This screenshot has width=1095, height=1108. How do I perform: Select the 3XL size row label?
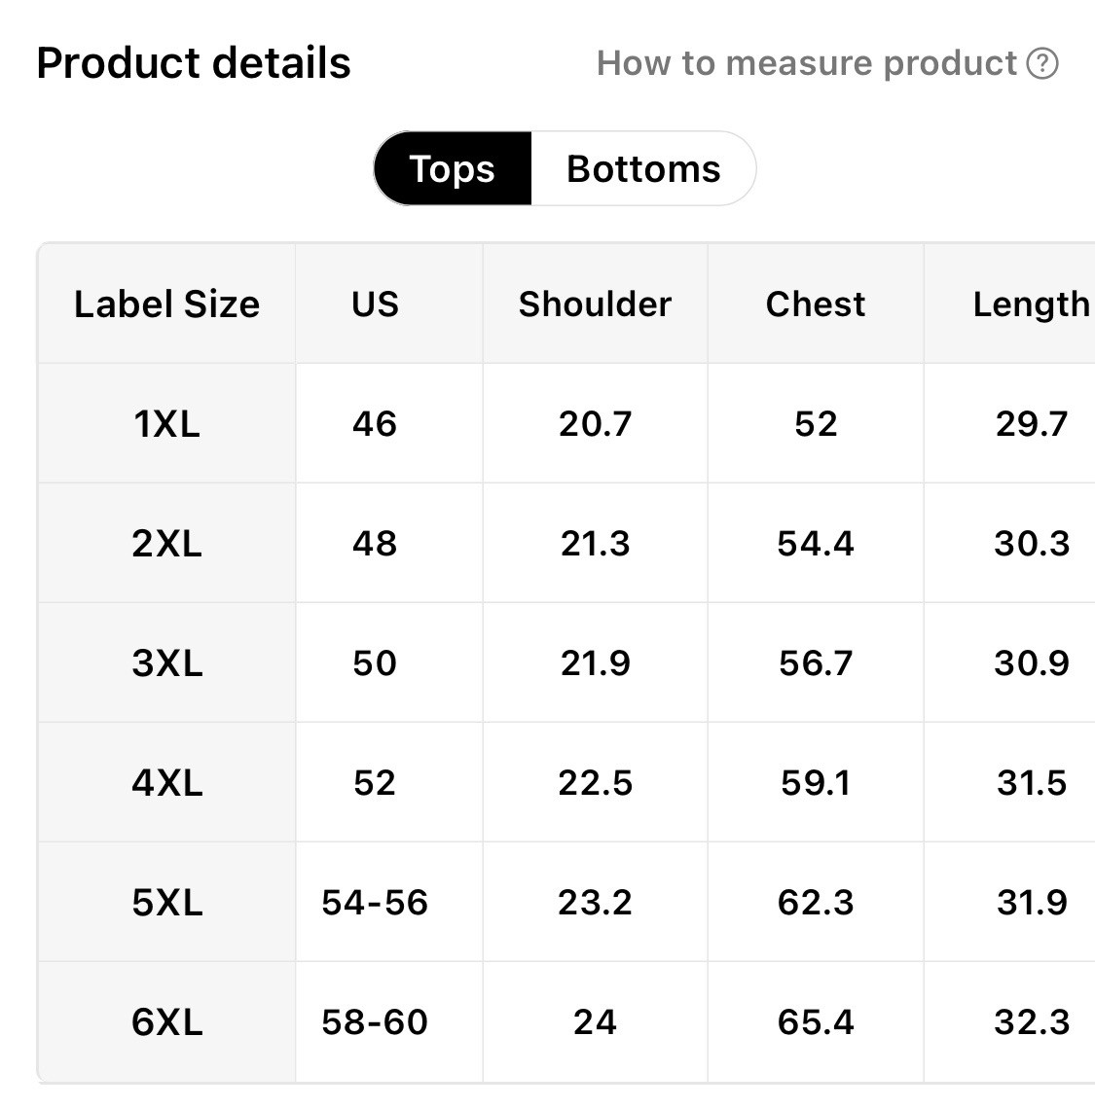166,663
